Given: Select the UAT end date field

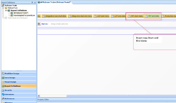Looking at the screenshot, I should pyautogui.click(x=118, y=16).
